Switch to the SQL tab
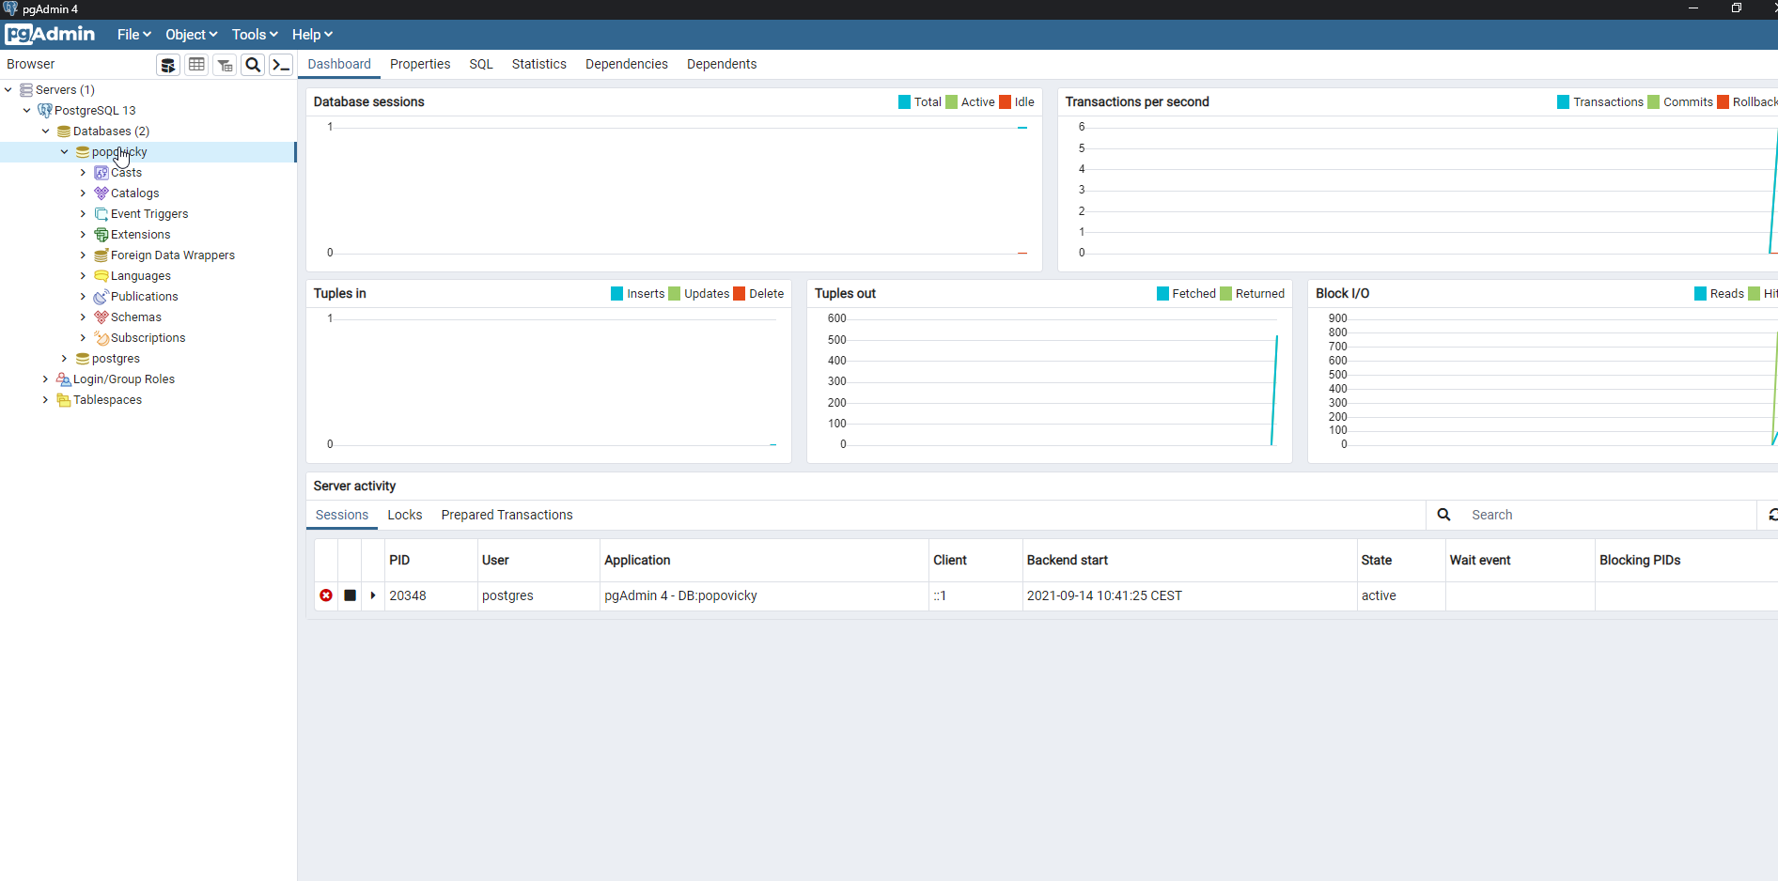Screen dimensions: 1778x881 pyautogui.click(x=481, y=64)
